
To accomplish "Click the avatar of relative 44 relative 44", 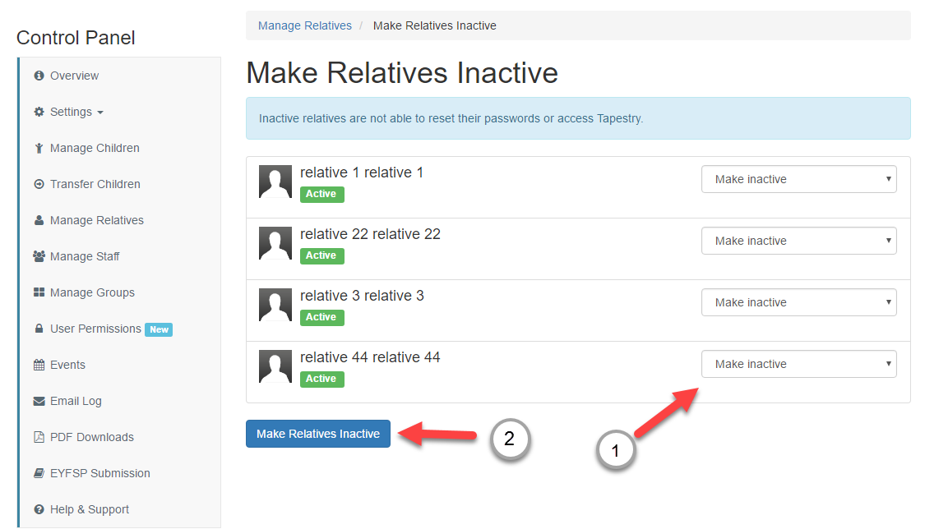I will 275,366.
